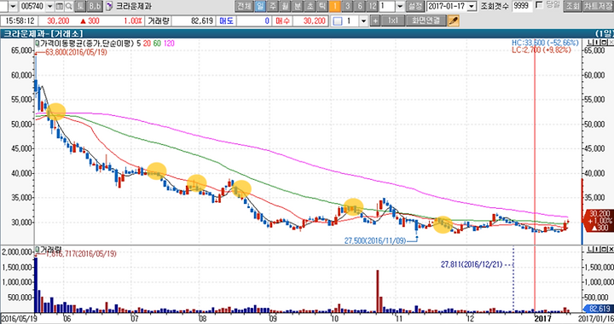The height and width of the screenshot is (324, 614).
Task: Click the volume tag 82,619 on axis
Action: [x=599, y=309]
